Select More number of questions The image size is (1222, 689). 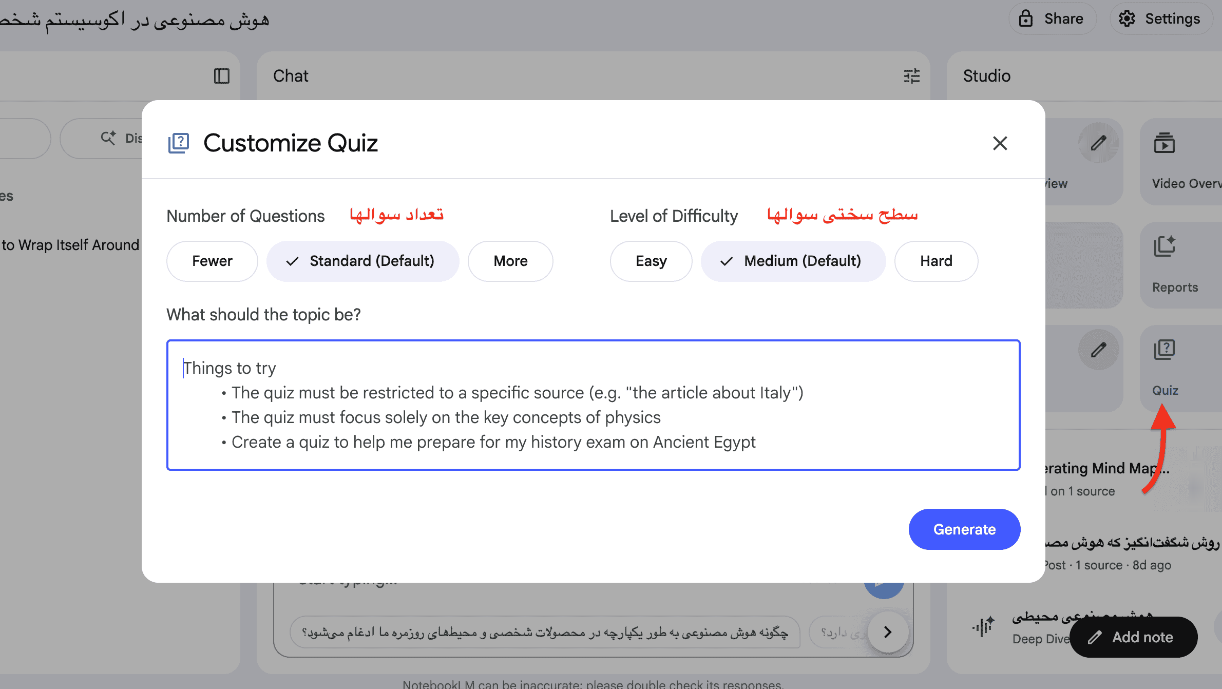[510, 261]
